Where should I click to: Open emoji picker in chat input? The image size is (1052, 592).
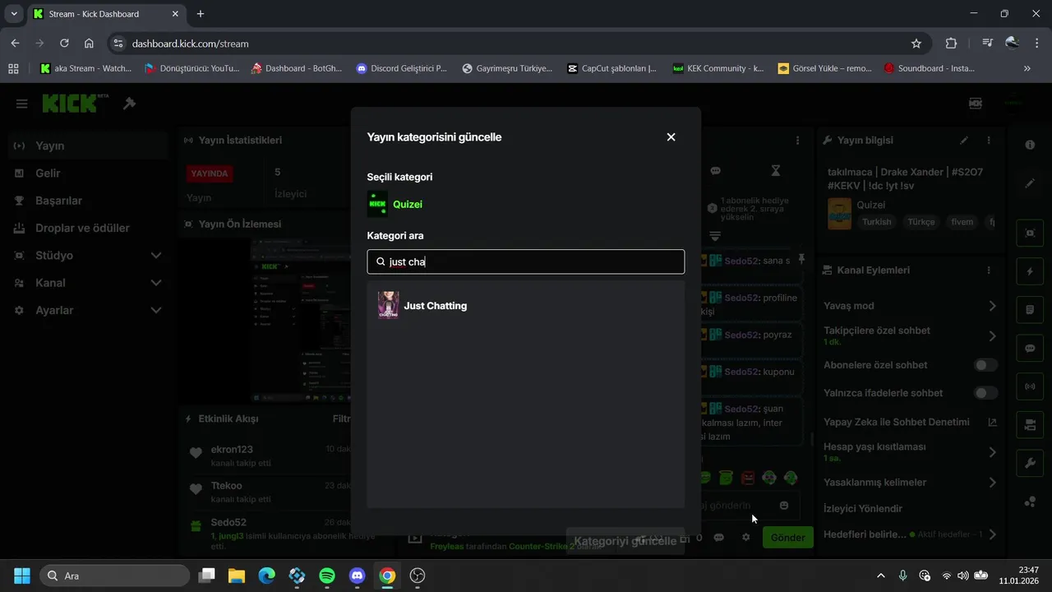coord(784,505)
